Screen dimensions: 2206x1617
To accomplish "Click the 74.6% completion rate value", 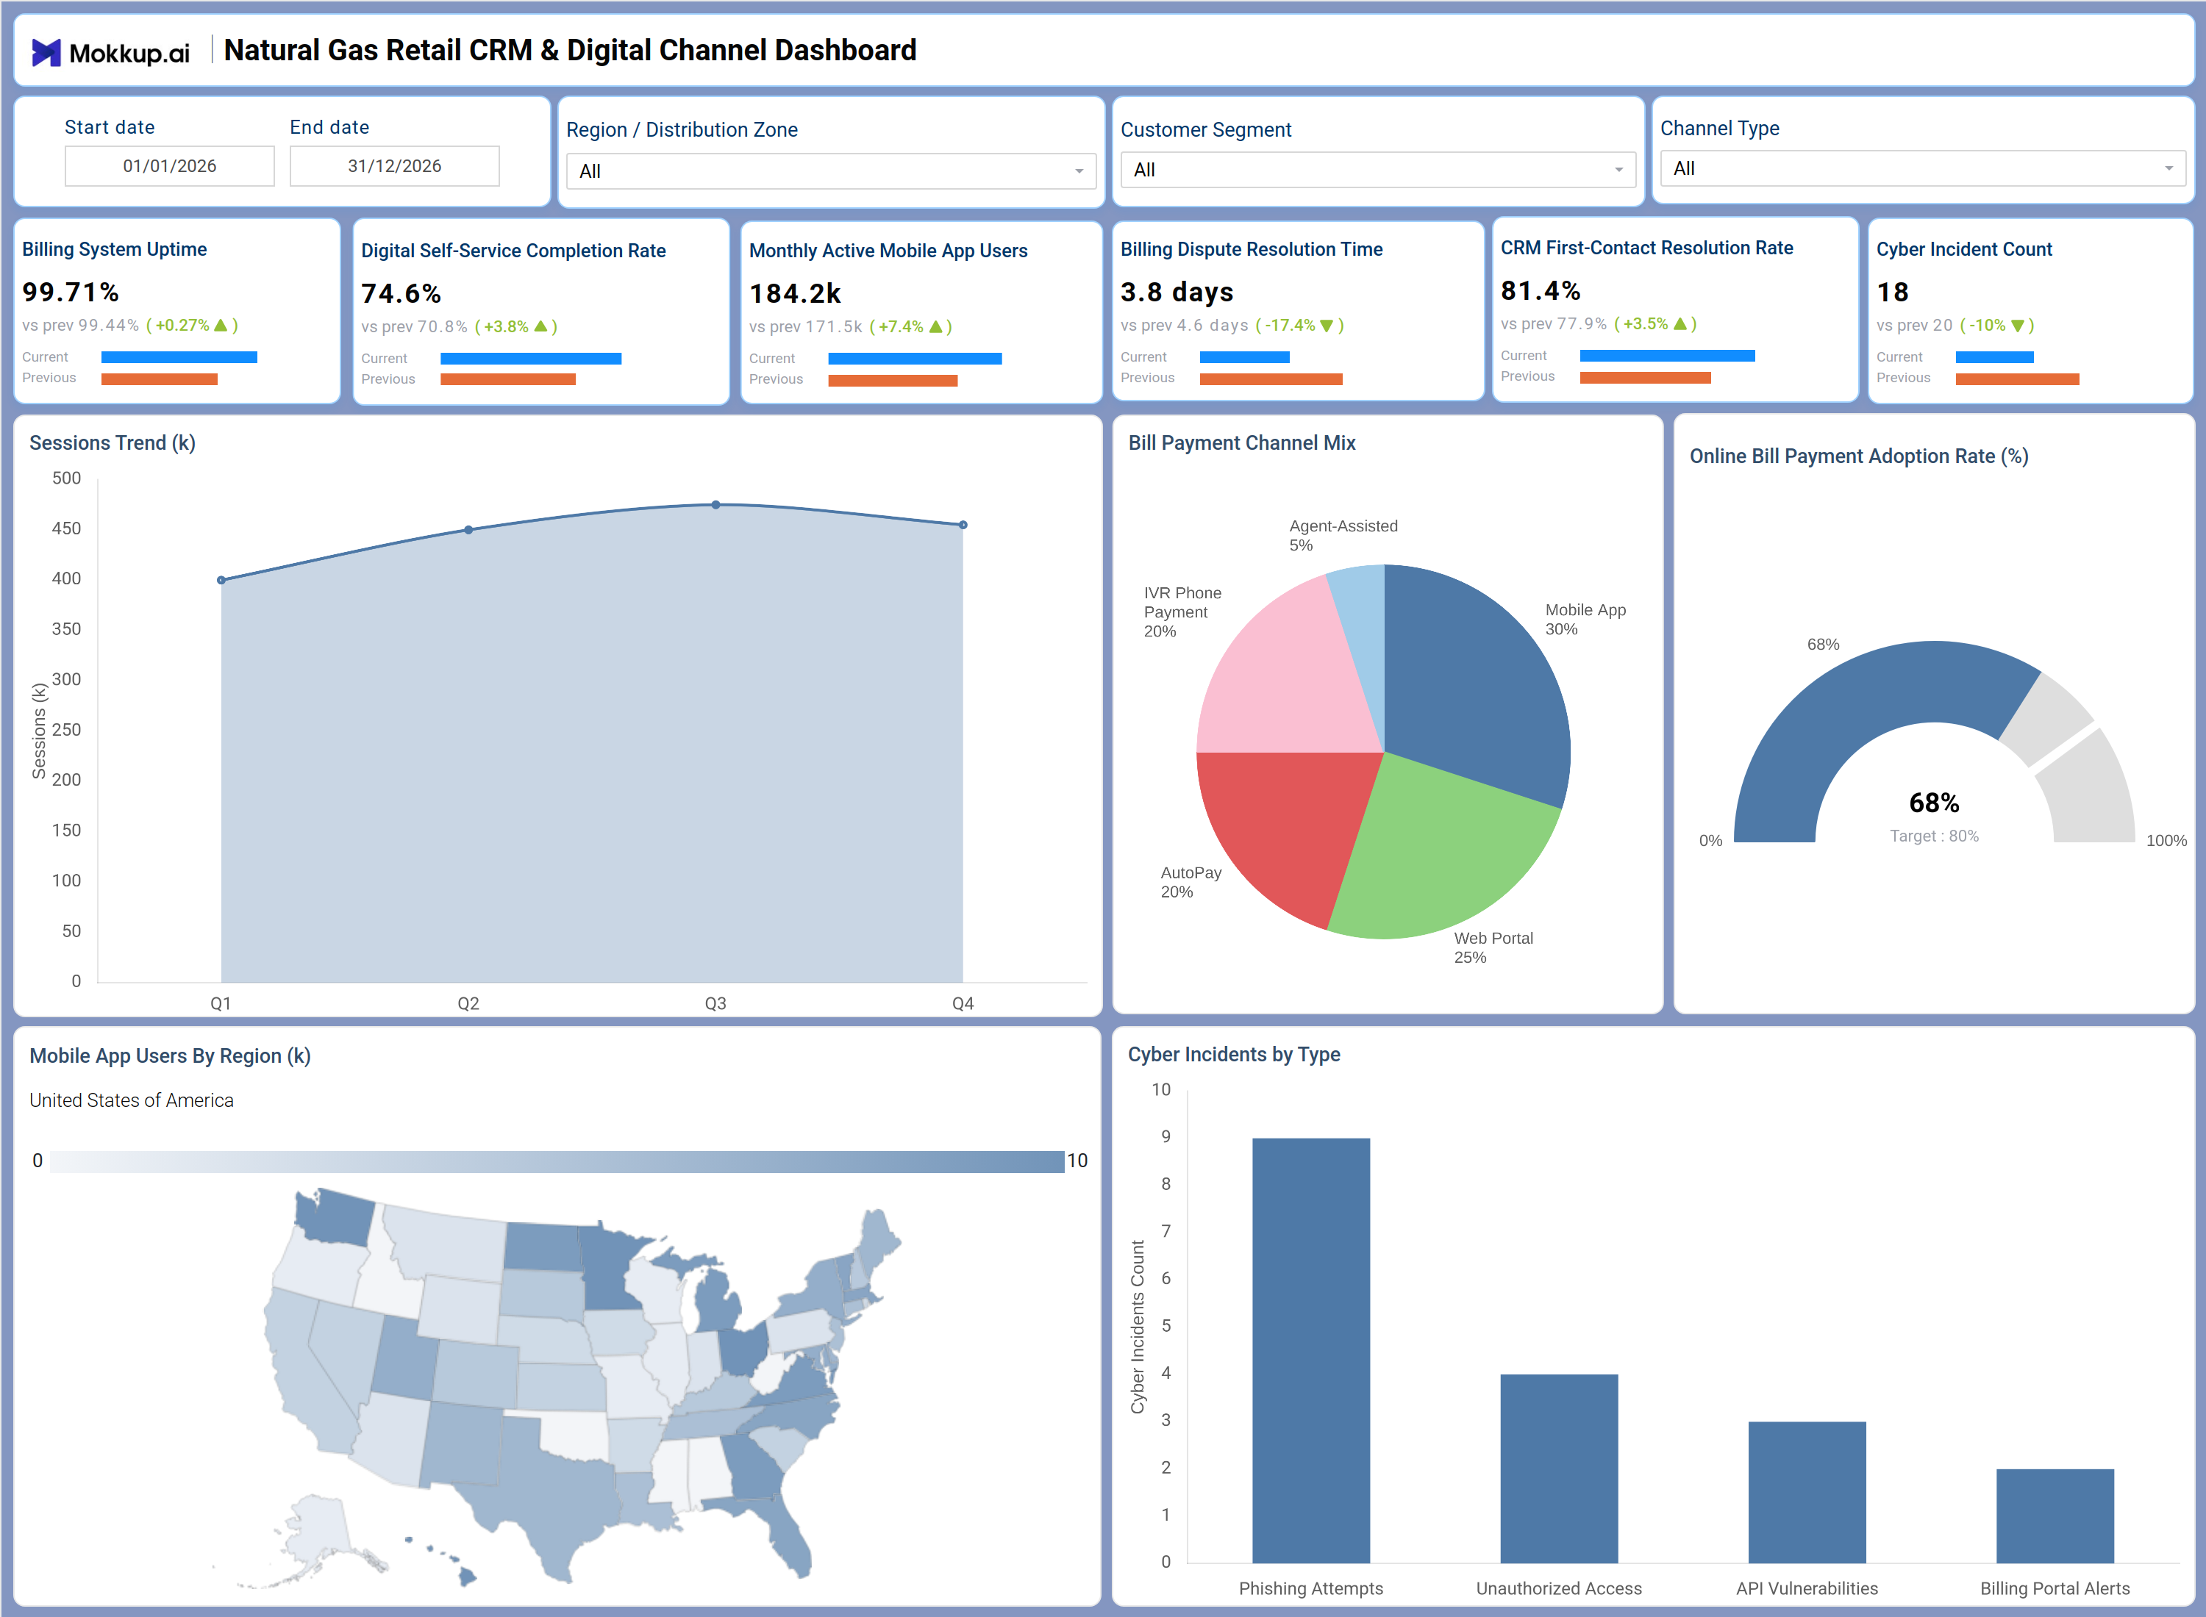I will click(x=401, y=294).
